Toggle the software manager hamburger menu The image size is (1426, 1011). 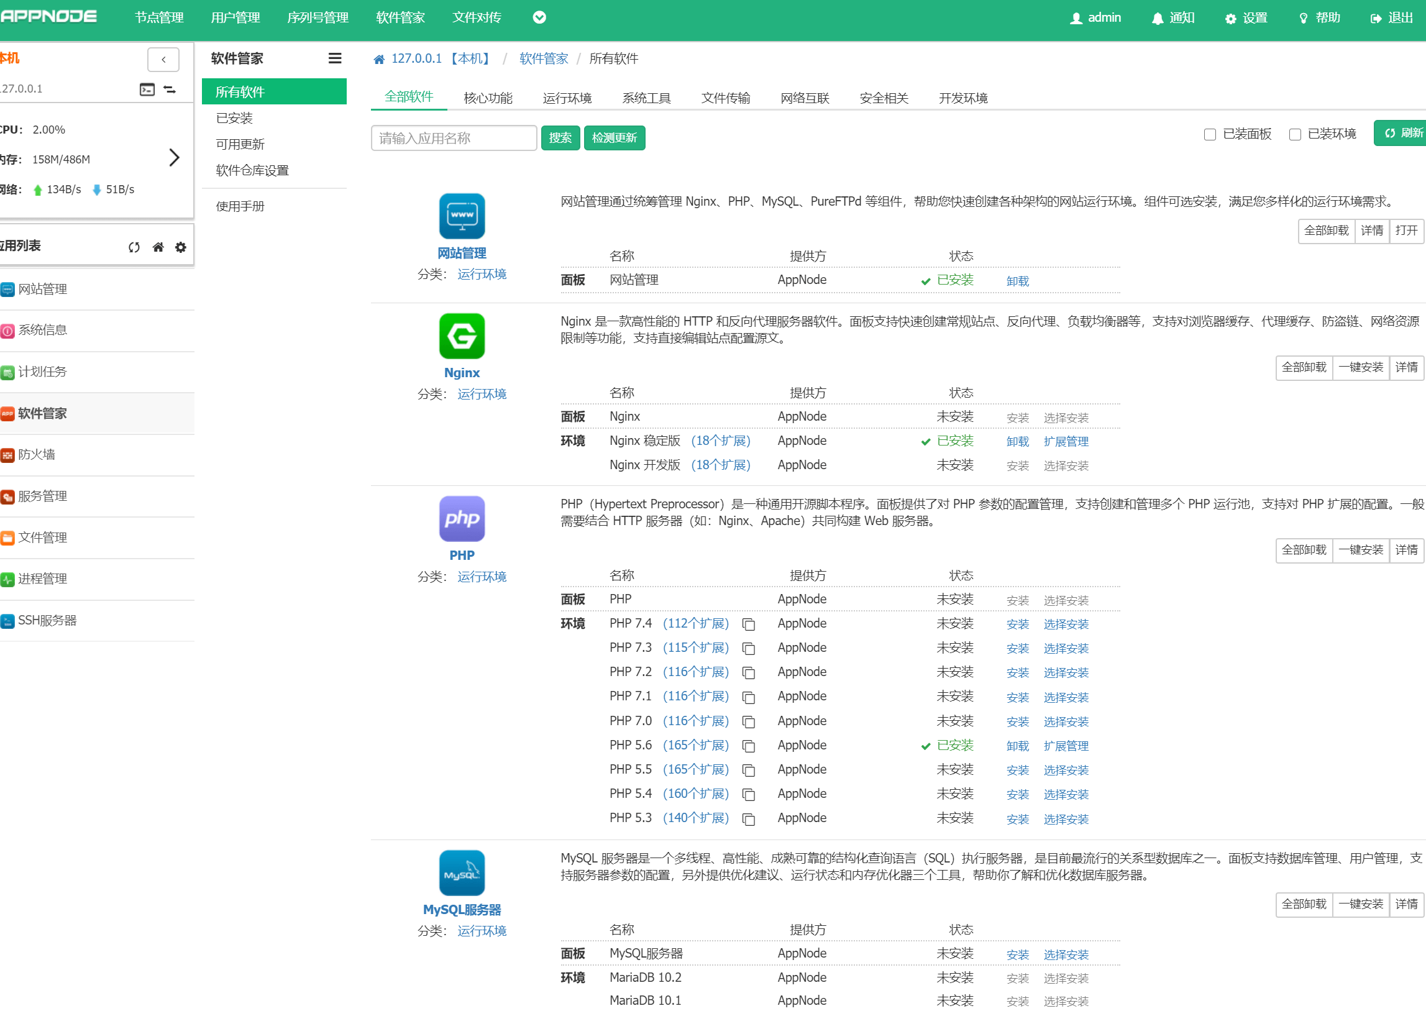pos(335,58)
